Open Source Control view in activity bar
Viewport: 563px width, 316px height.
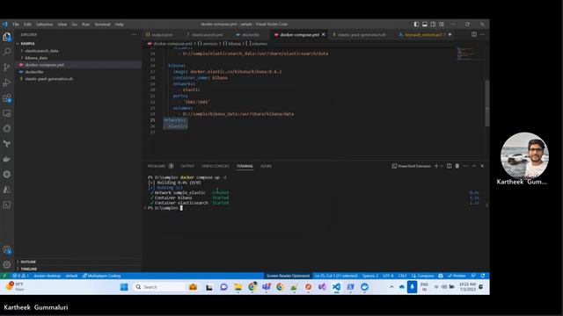click(7, 68)
